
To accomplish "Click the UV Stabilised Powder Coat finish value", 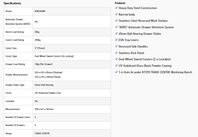I will 48,93.
